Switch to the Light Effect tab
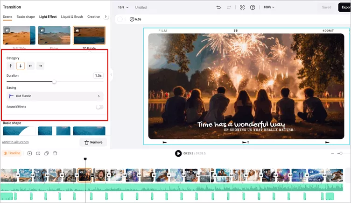Viewport: 351px width, 203px height. tap(48, 17)
